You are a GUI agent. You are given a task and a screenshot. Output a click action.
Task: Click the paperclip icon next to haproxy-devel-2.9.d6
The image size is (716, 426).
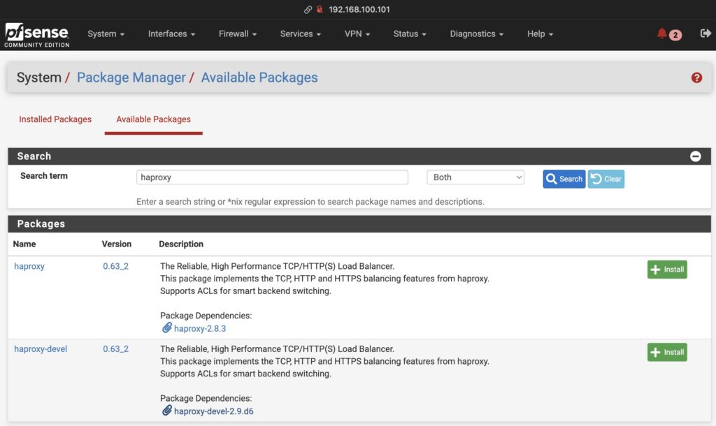[166, 411]
